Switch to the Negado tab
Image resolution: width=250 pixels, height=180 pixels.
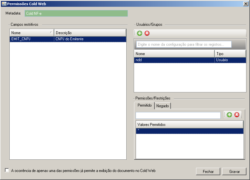(162, 106)
